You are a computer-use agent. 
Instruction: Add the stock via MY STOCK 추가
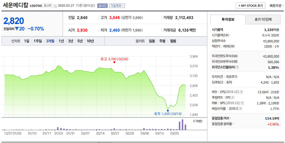(251, 6)
